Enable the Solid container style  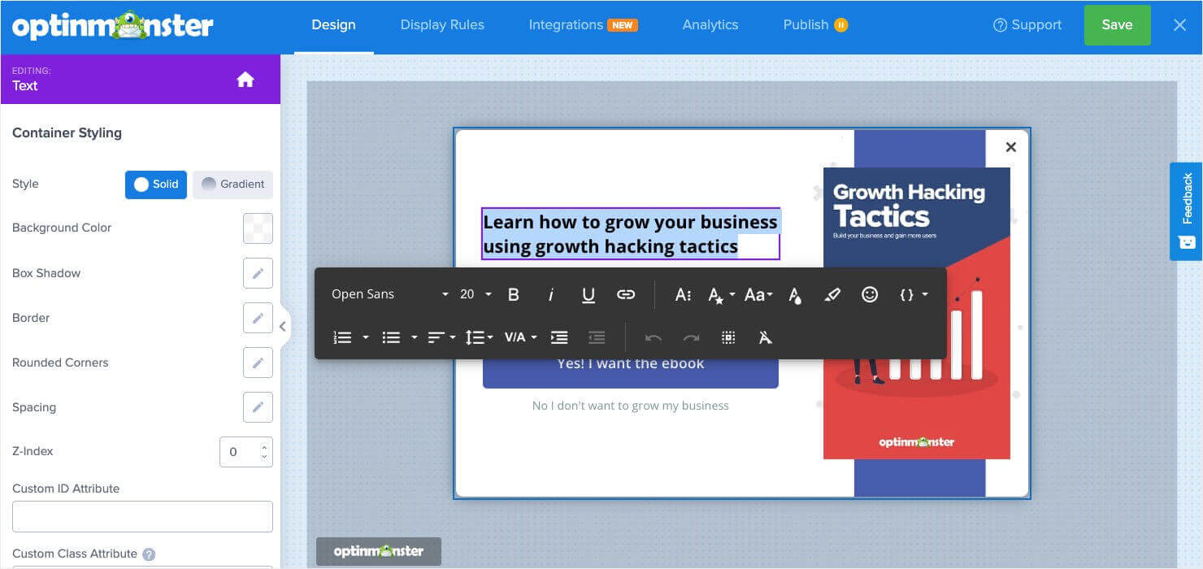[x=155, y=185]
